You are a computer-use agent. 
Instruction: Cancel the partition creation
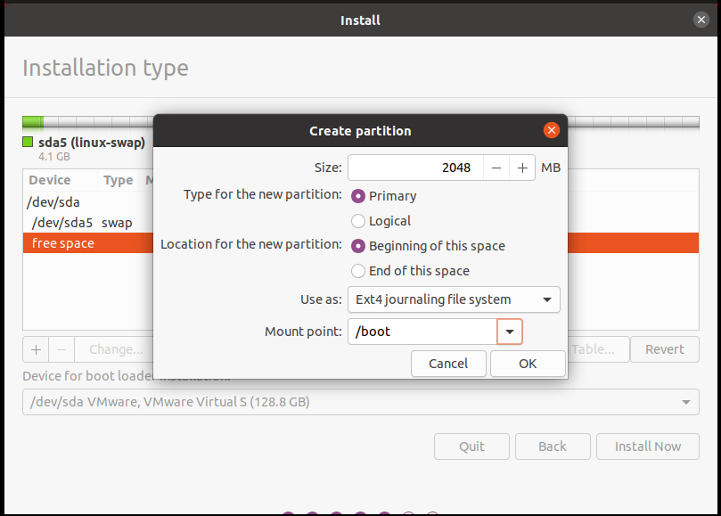click(x=448, y=364)
